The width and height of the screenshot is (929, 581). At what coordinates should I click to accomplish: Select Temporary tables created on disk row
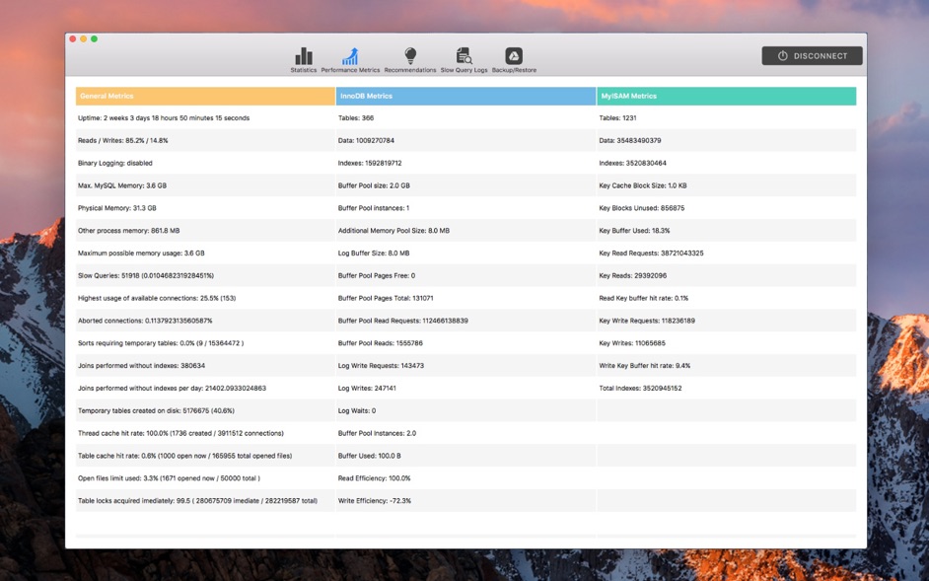205,411
